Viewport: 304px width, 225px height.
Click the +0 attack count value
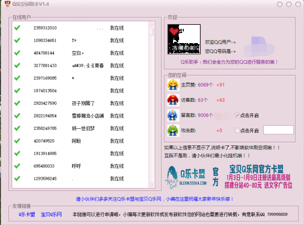pyautogui.click(x=219, y=131)
